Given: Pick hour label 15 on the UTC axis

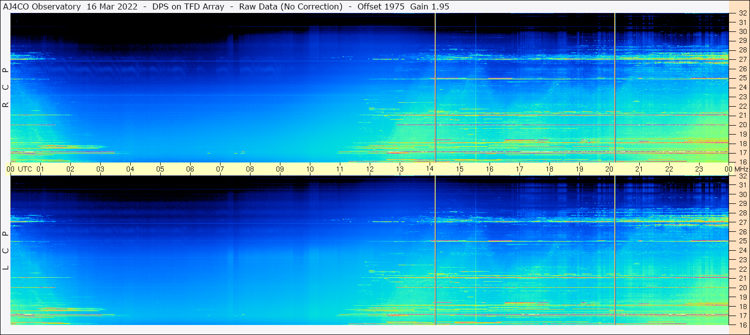Looking at the screenshot, I should (x=460, y=169).
